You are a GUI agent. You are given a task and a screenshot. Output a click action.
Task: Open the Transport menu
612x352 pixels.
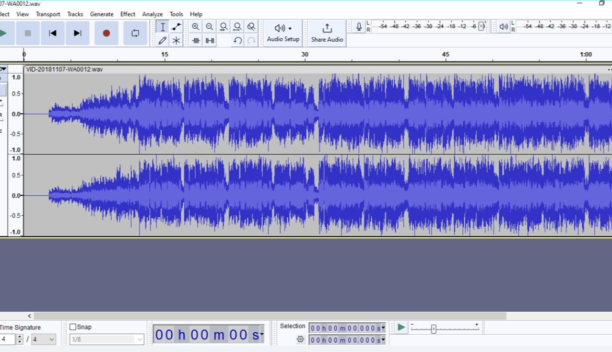[x=48, y=14]
